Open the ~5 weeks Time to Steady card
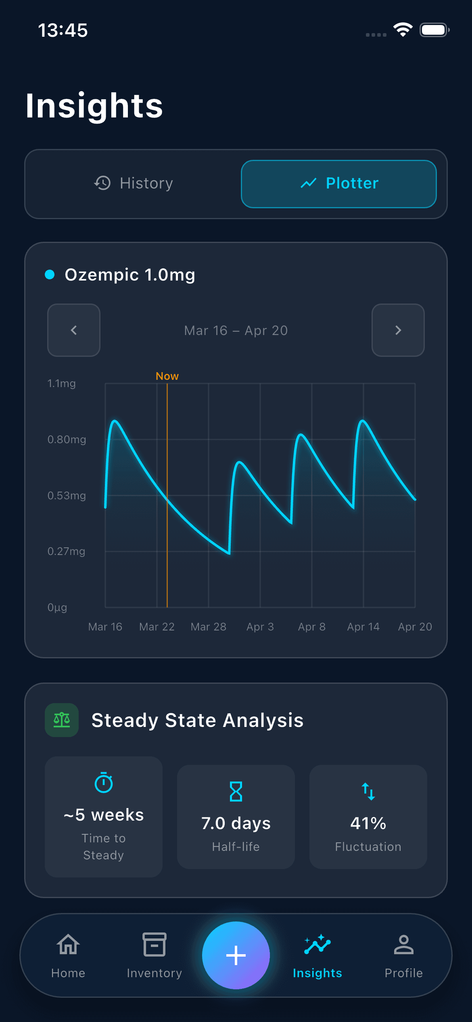 coord(104,817)
